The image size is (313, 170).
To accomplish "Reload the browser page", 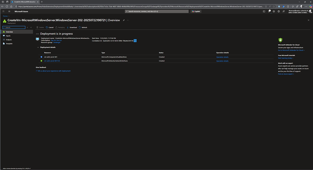I will coord(7,6).
